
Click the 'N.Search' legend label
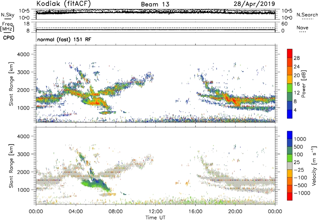[307, 15]
